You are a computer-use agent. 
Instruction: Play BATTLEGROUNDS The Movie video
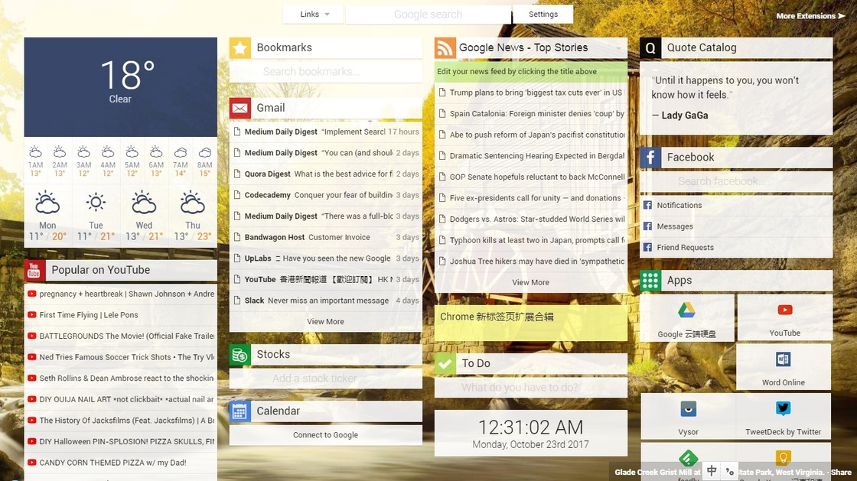click(120, 336)
